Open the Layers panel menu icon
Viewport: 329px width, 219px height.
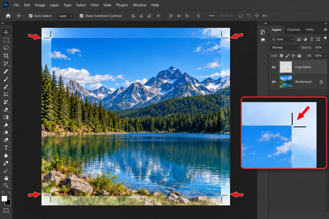[x=325, y=29]
